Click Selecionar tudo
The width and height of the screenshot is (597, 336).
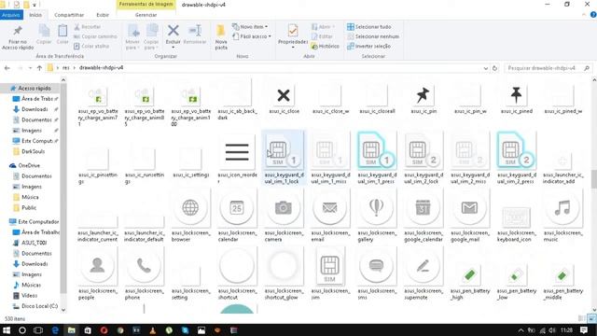tap(369, 27)
